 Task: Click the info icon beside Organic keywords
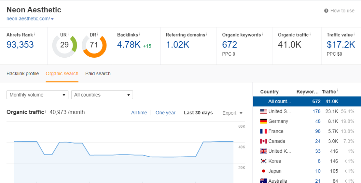tap(262, 34)
